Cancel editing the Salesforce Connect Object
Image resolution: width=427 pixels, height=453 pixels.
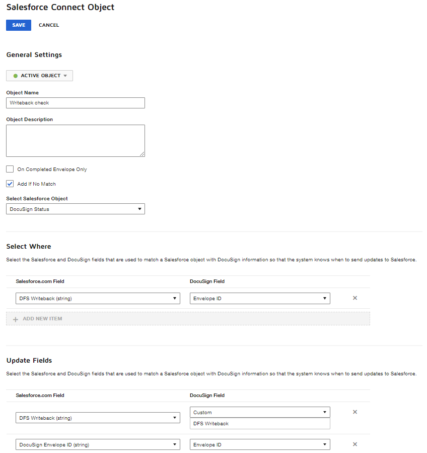coord(49,25)
